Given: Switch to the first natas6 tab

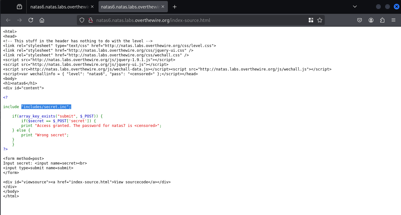Looking at the screenshot, I should [x=61, y=7].
